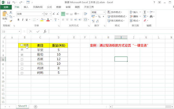Open the 格式 cells format dropdown

[139, 21]
